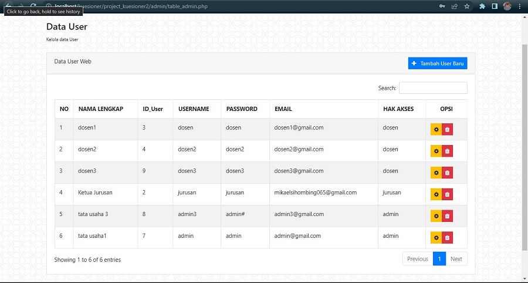Sort by ID_User column header
Image resolution: width=528 pixels, height=283 pixels.
(155, 109)
